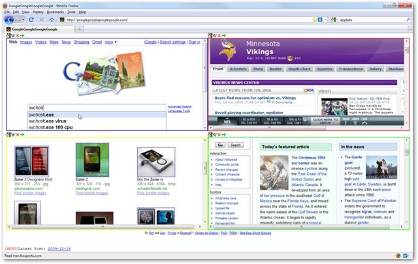
Task: Open the Edit menu
Action: [x=16, y=12]
